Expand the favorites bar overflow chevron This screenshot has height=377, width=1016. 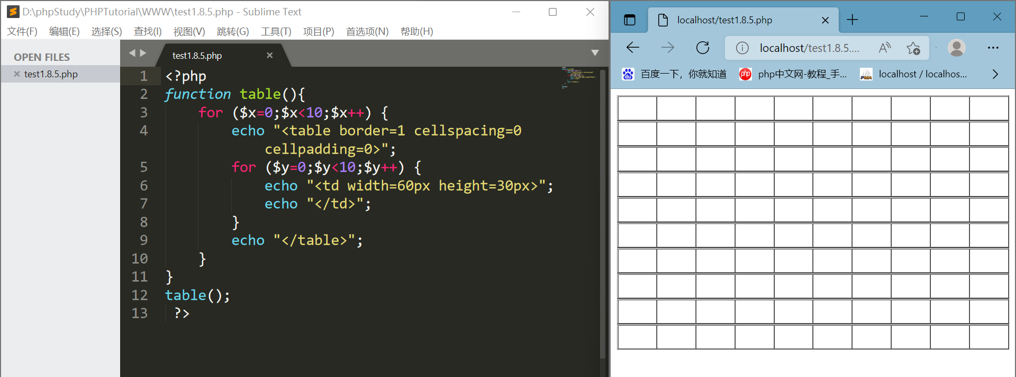(x=995, y=74)
